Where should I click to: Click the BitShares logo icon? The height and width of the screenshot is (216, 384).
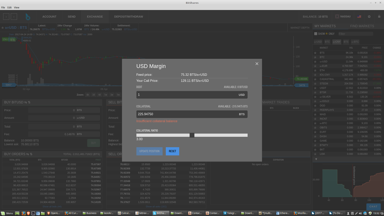[x=28, y=17]
